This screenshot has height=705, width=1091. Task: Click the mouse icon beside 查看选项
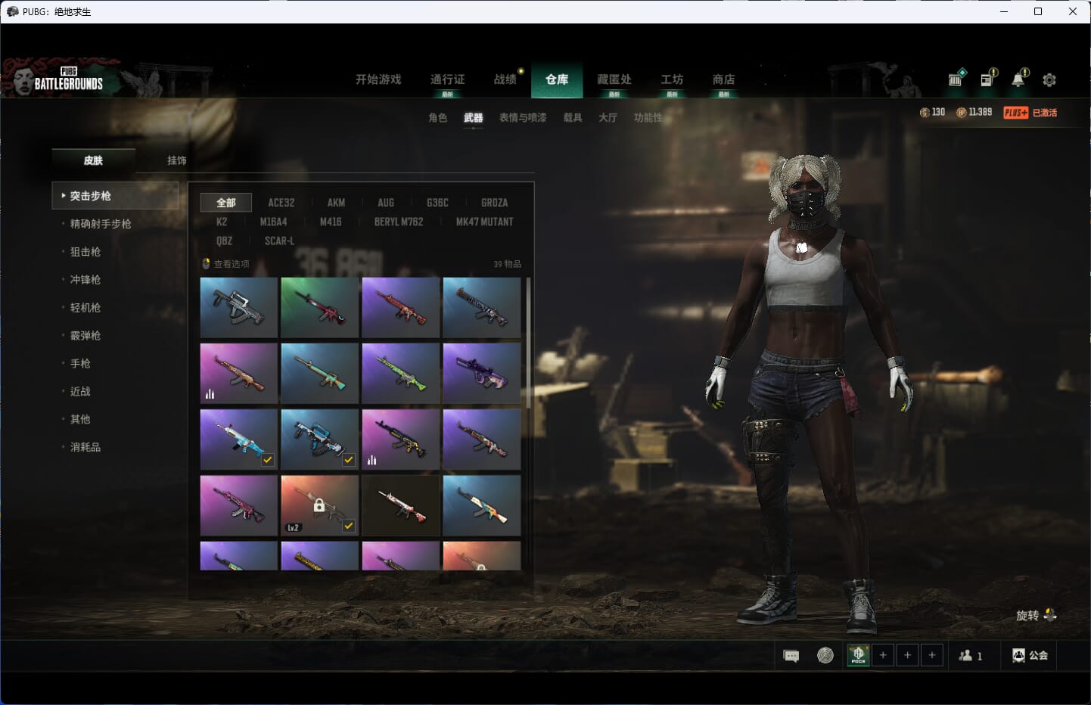206,264
